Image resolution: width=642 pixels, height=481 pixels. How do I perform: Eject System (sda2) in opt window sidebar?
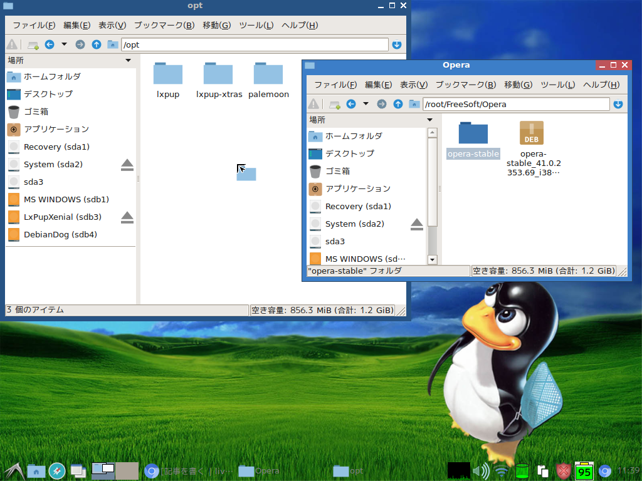pos(127,165)
